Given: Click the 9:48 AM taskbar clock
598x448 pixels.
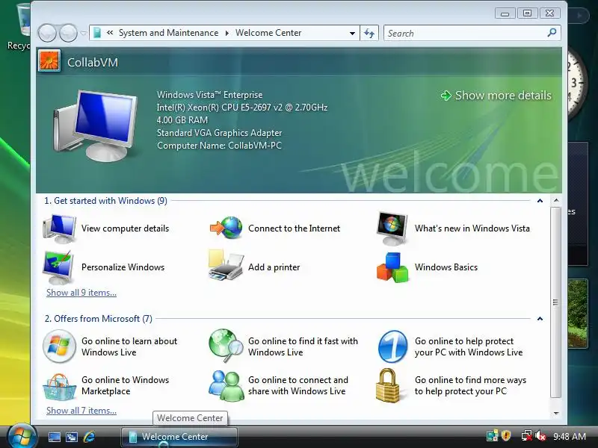Looking at the screenshot, I should [570, 436].
